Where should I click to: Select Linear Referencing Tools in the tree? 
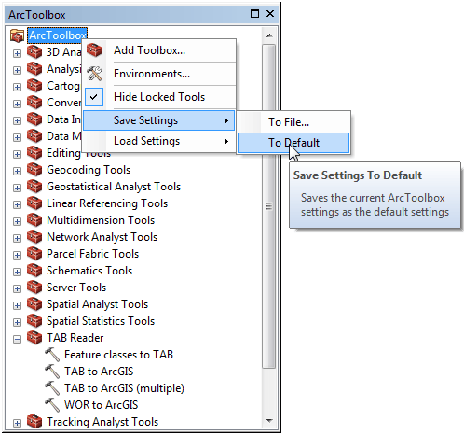click(107, 203)
